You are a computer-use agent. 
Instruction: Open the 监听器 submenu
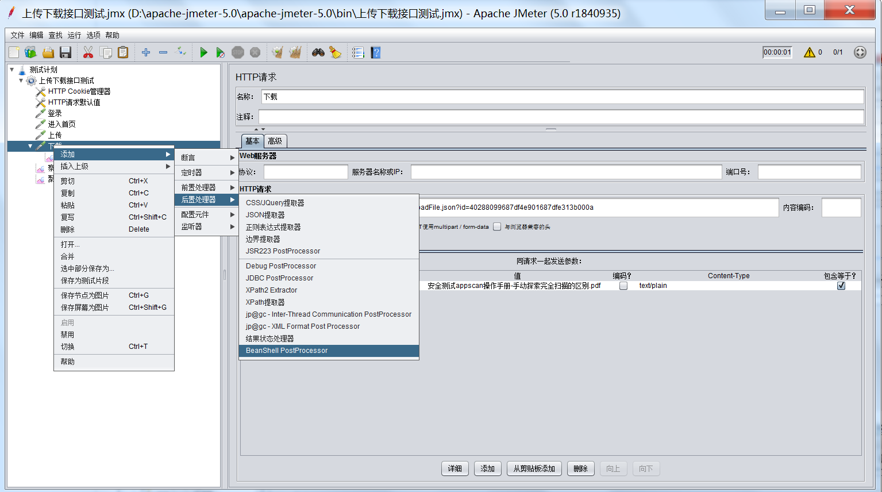click(206, 226)
